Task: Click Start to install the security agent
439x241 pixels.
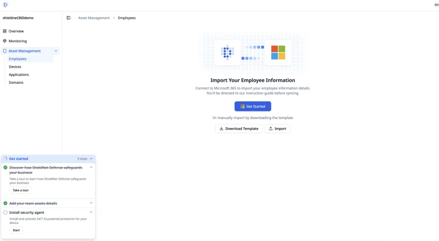Action: tap(16, 230)
